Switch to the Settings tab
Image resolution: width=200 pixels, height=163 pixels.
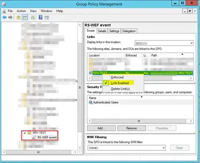(114, 31)
